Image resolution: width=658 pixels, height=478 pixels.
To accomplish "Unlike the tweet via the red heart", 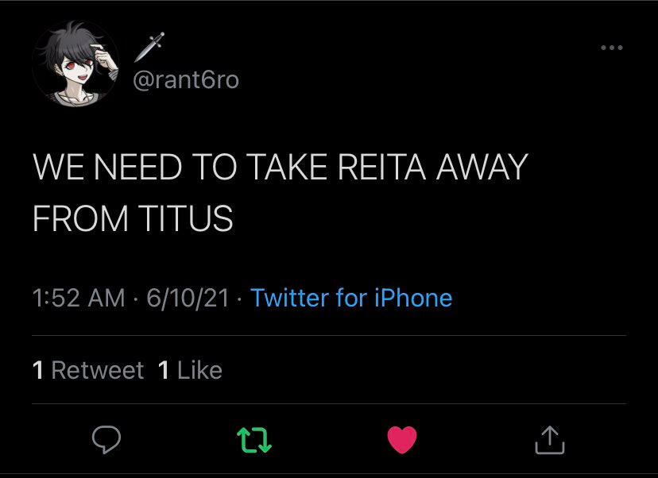I will coord(402,438).
